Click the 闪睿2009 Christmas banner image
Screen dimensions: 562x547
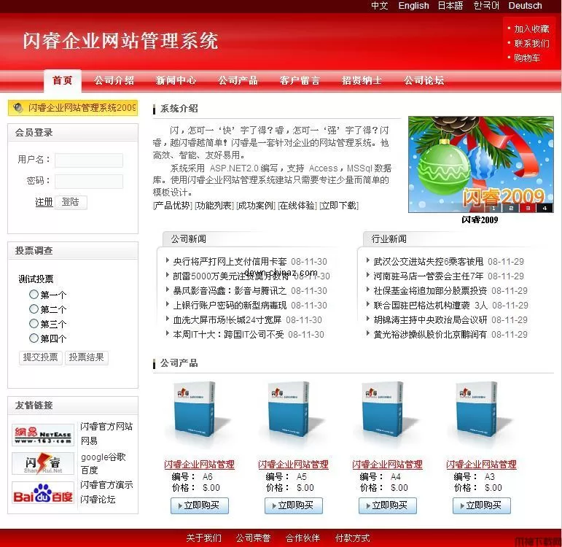[480, 164]
